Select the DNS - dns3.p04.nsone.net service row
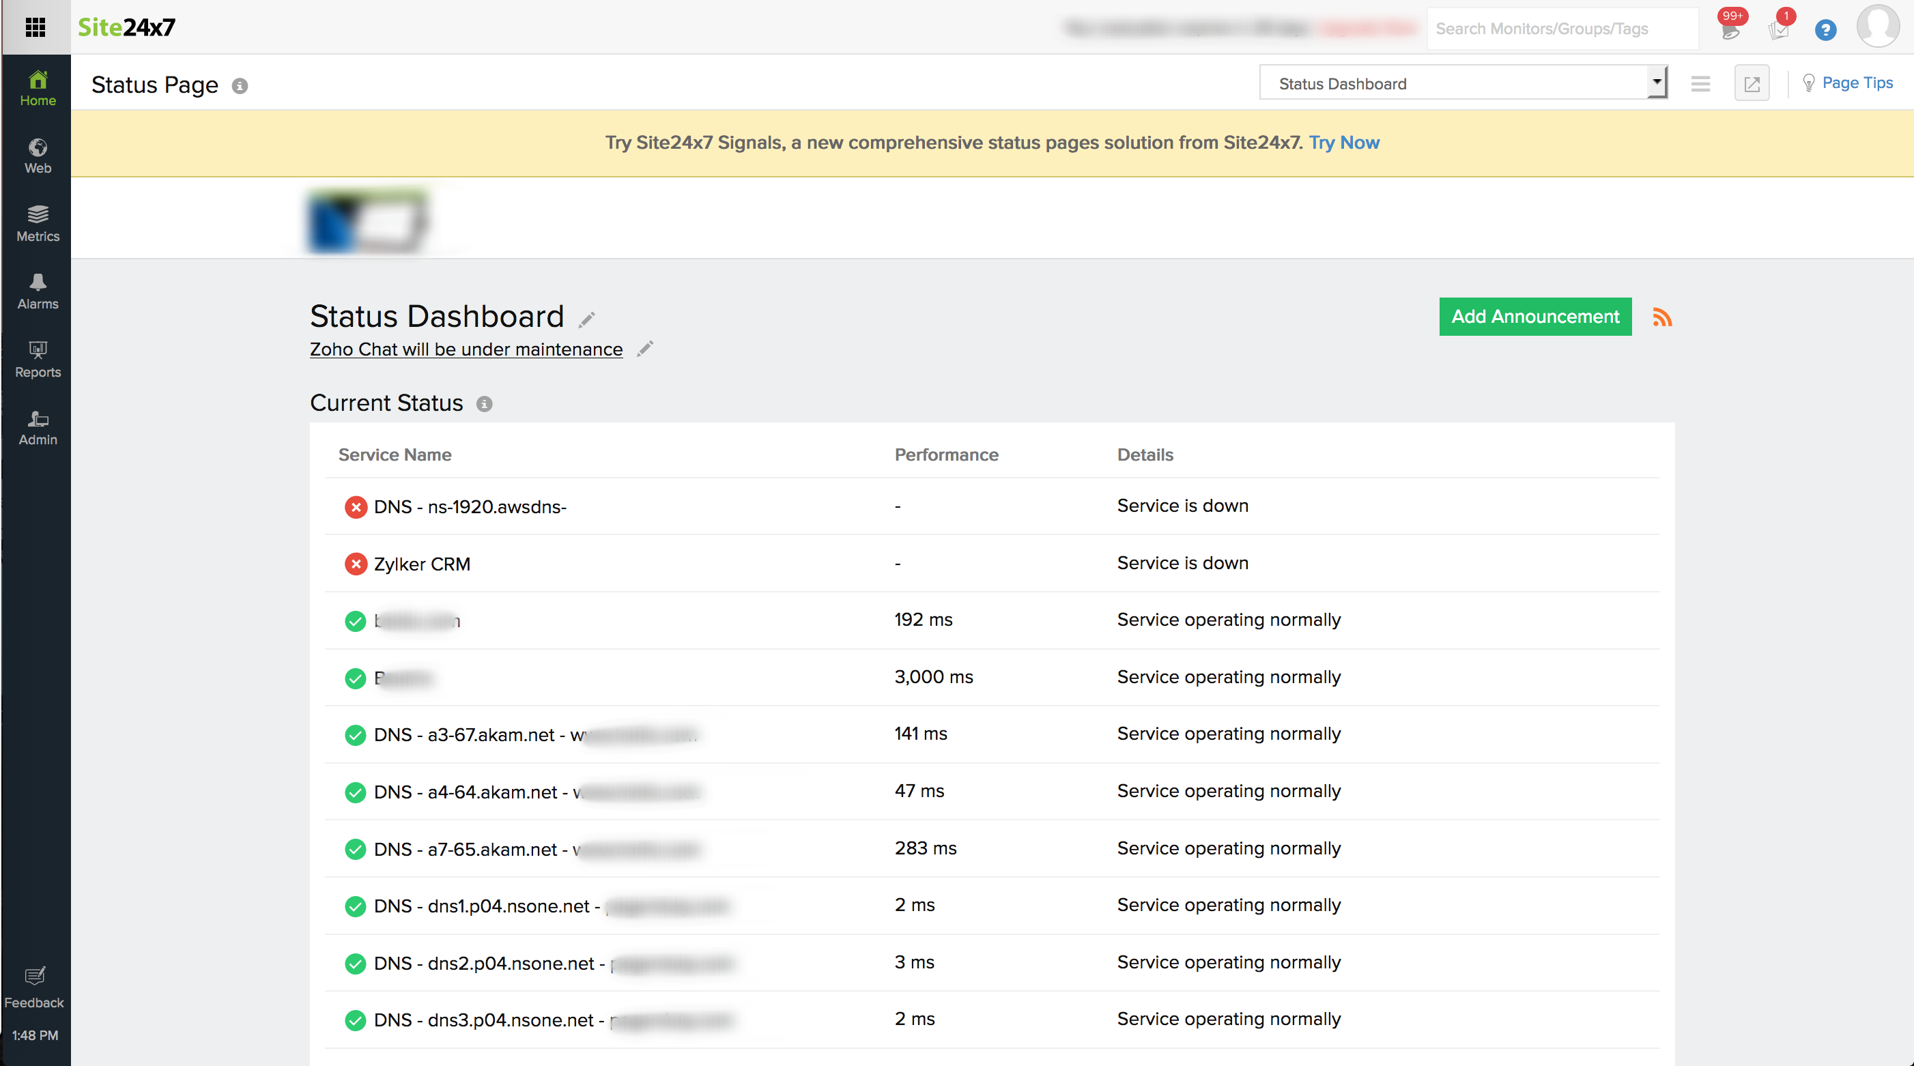Screen dimensions: 1914x1066 (992, 1020)
